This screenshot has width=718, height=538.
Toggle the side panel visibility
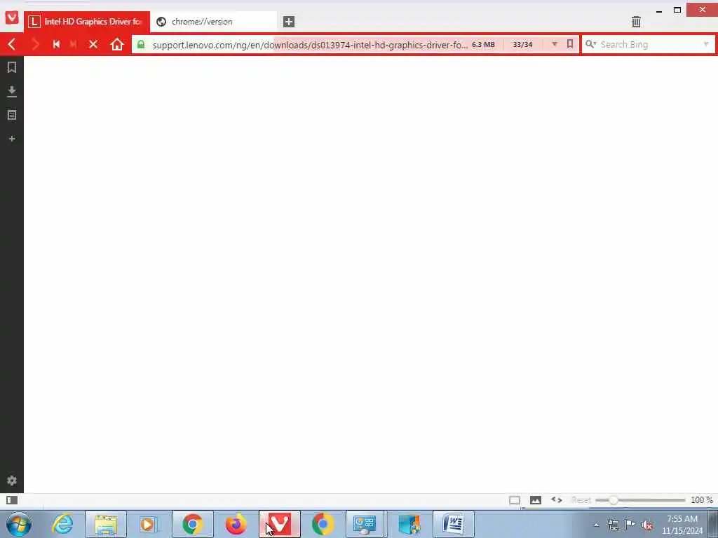pyautogui.click(x=12, y=500)
